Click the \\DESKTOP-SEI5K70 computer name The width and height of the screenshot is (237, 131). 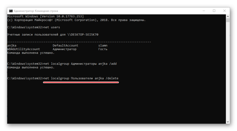(x=83, y=34)
